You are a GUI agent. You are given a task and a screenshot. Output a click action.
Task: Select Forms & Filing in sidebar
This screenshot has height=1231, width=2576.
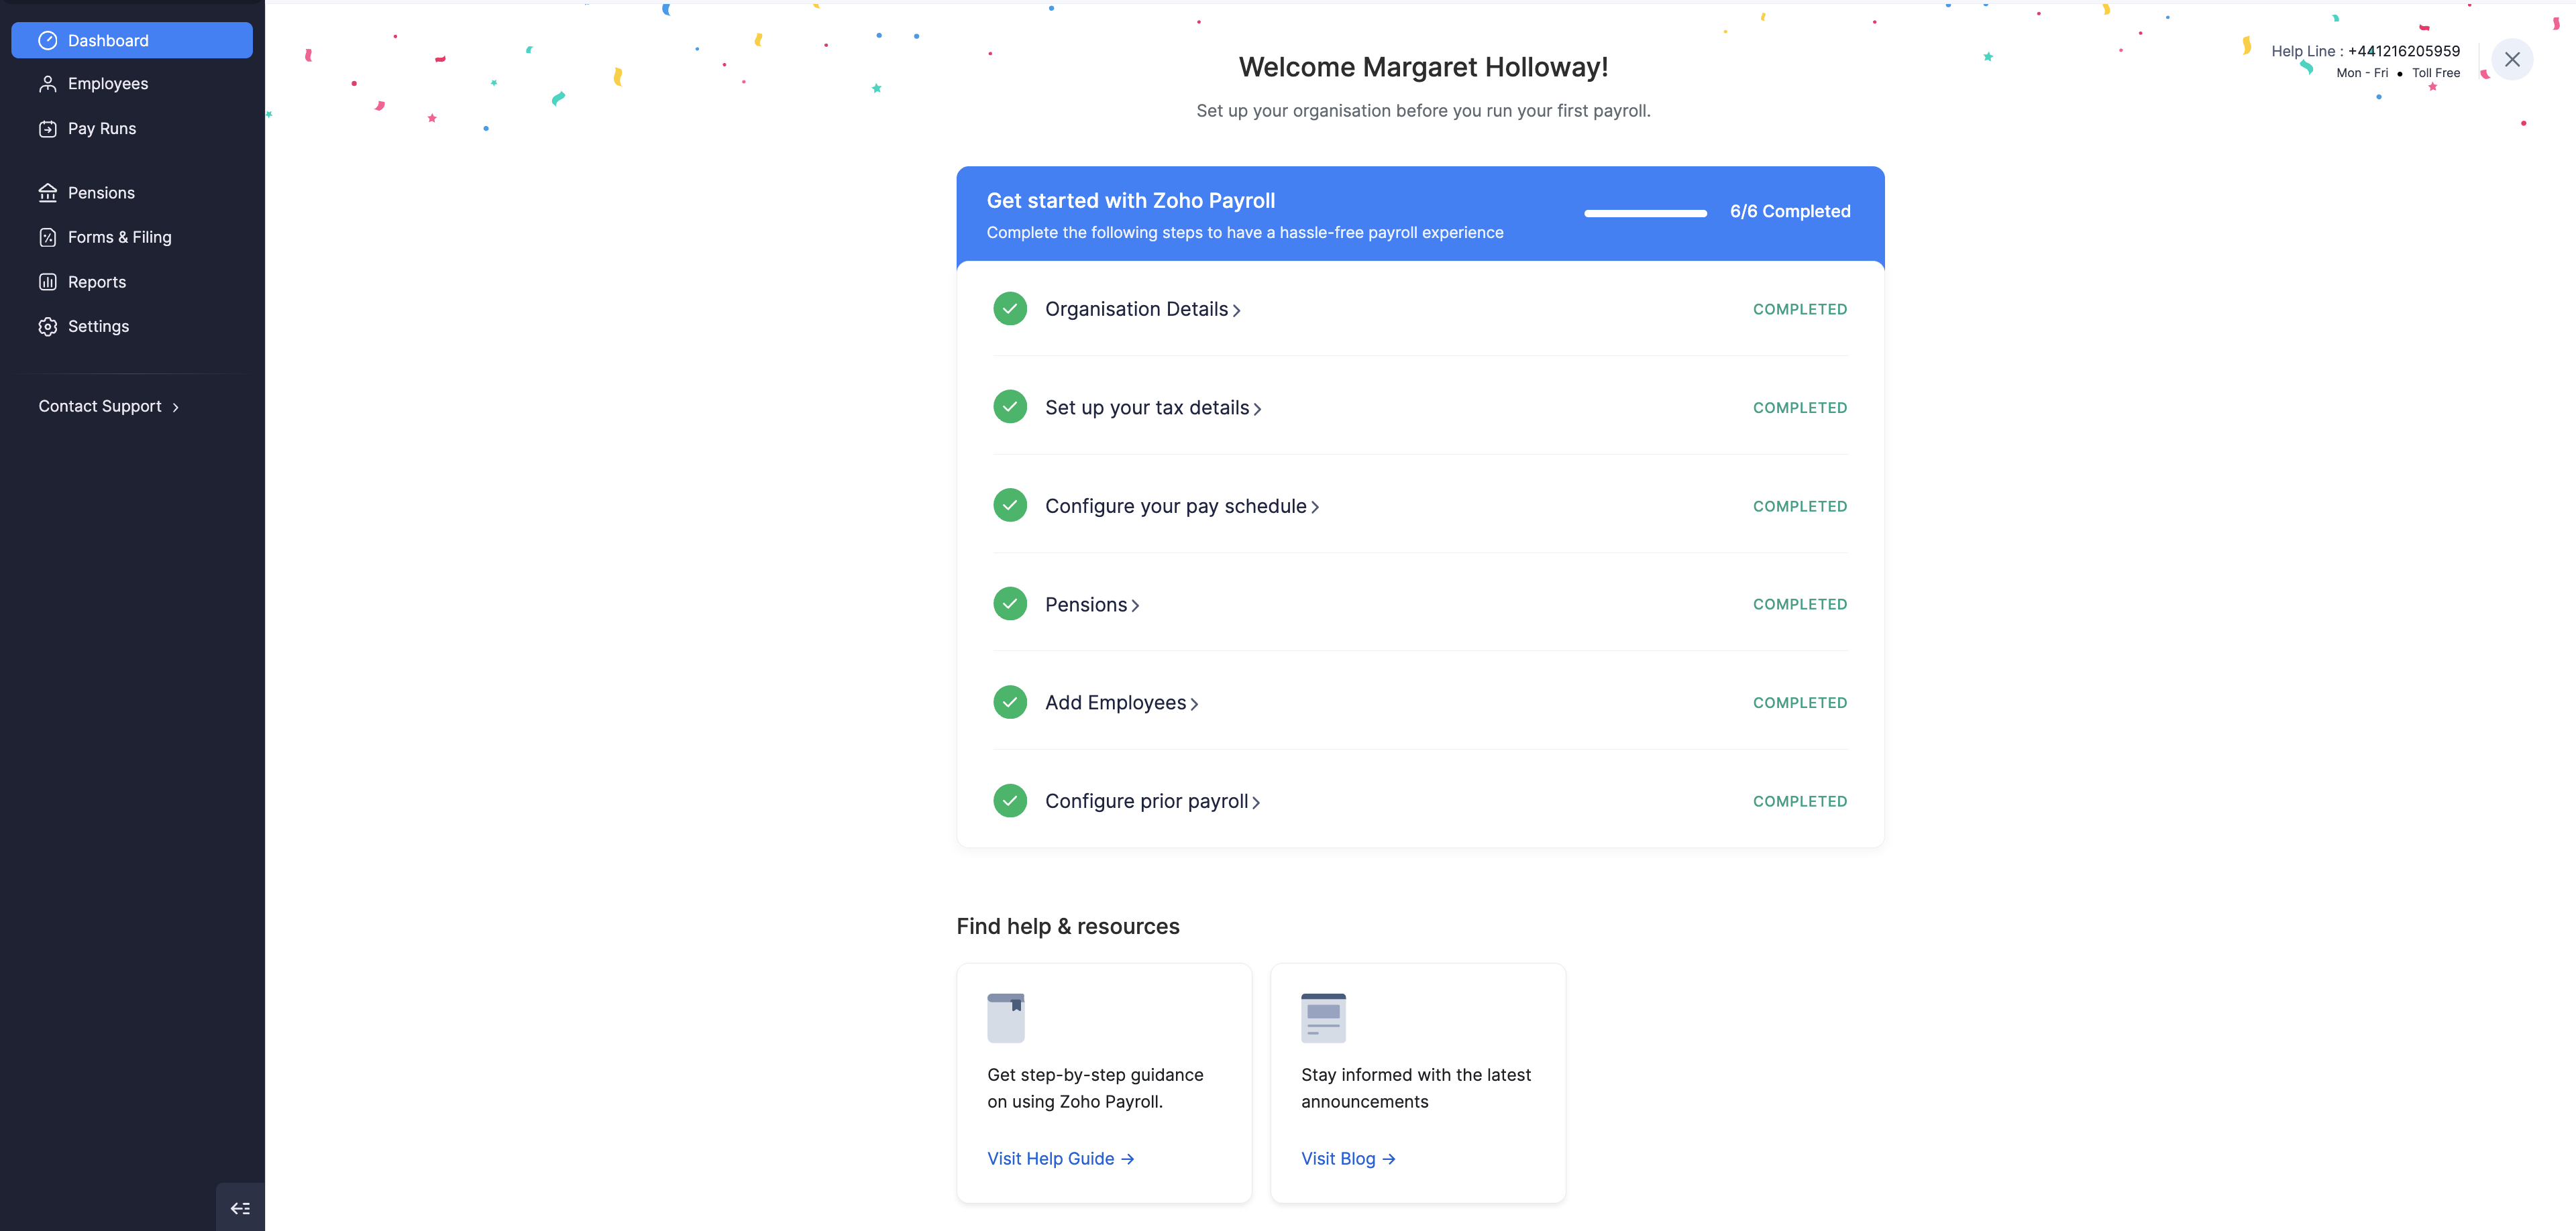click(x=132, y=238)
